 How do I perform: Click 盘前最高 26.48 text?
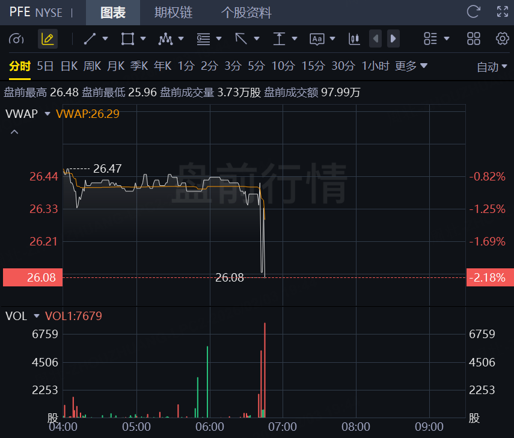41,92
